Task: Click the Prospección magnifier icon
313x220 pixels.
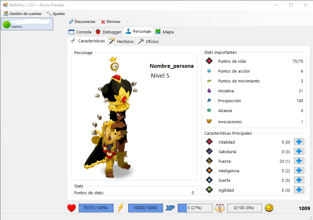Action: 209,100
